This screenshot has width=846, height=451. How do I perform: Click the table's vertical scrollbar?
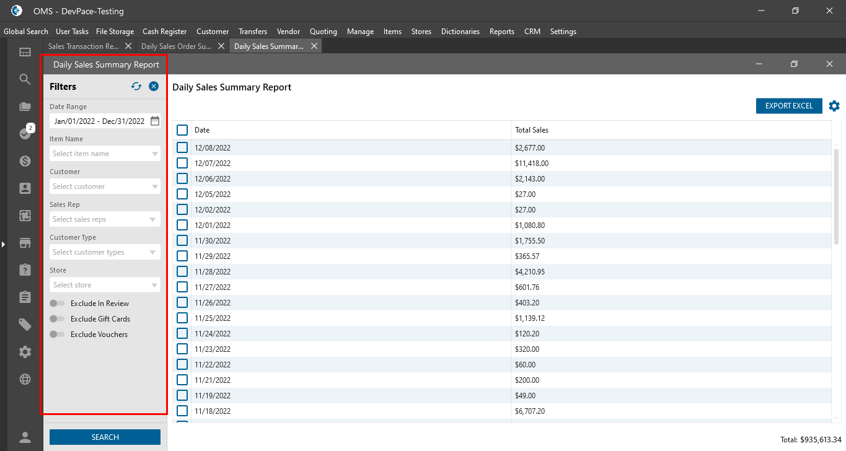(x=837, y=197)
